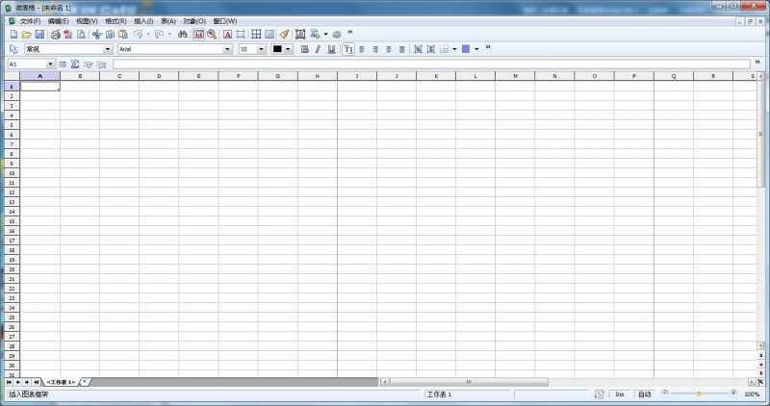Viewport: 770px width, 406px height.
Task: Click the black font color swatch
Action: (277, 49)
